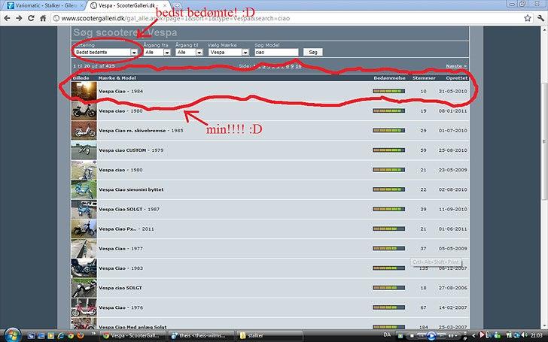Click the browser reload button
Screen dimensions: 548x342
(40, 17)
